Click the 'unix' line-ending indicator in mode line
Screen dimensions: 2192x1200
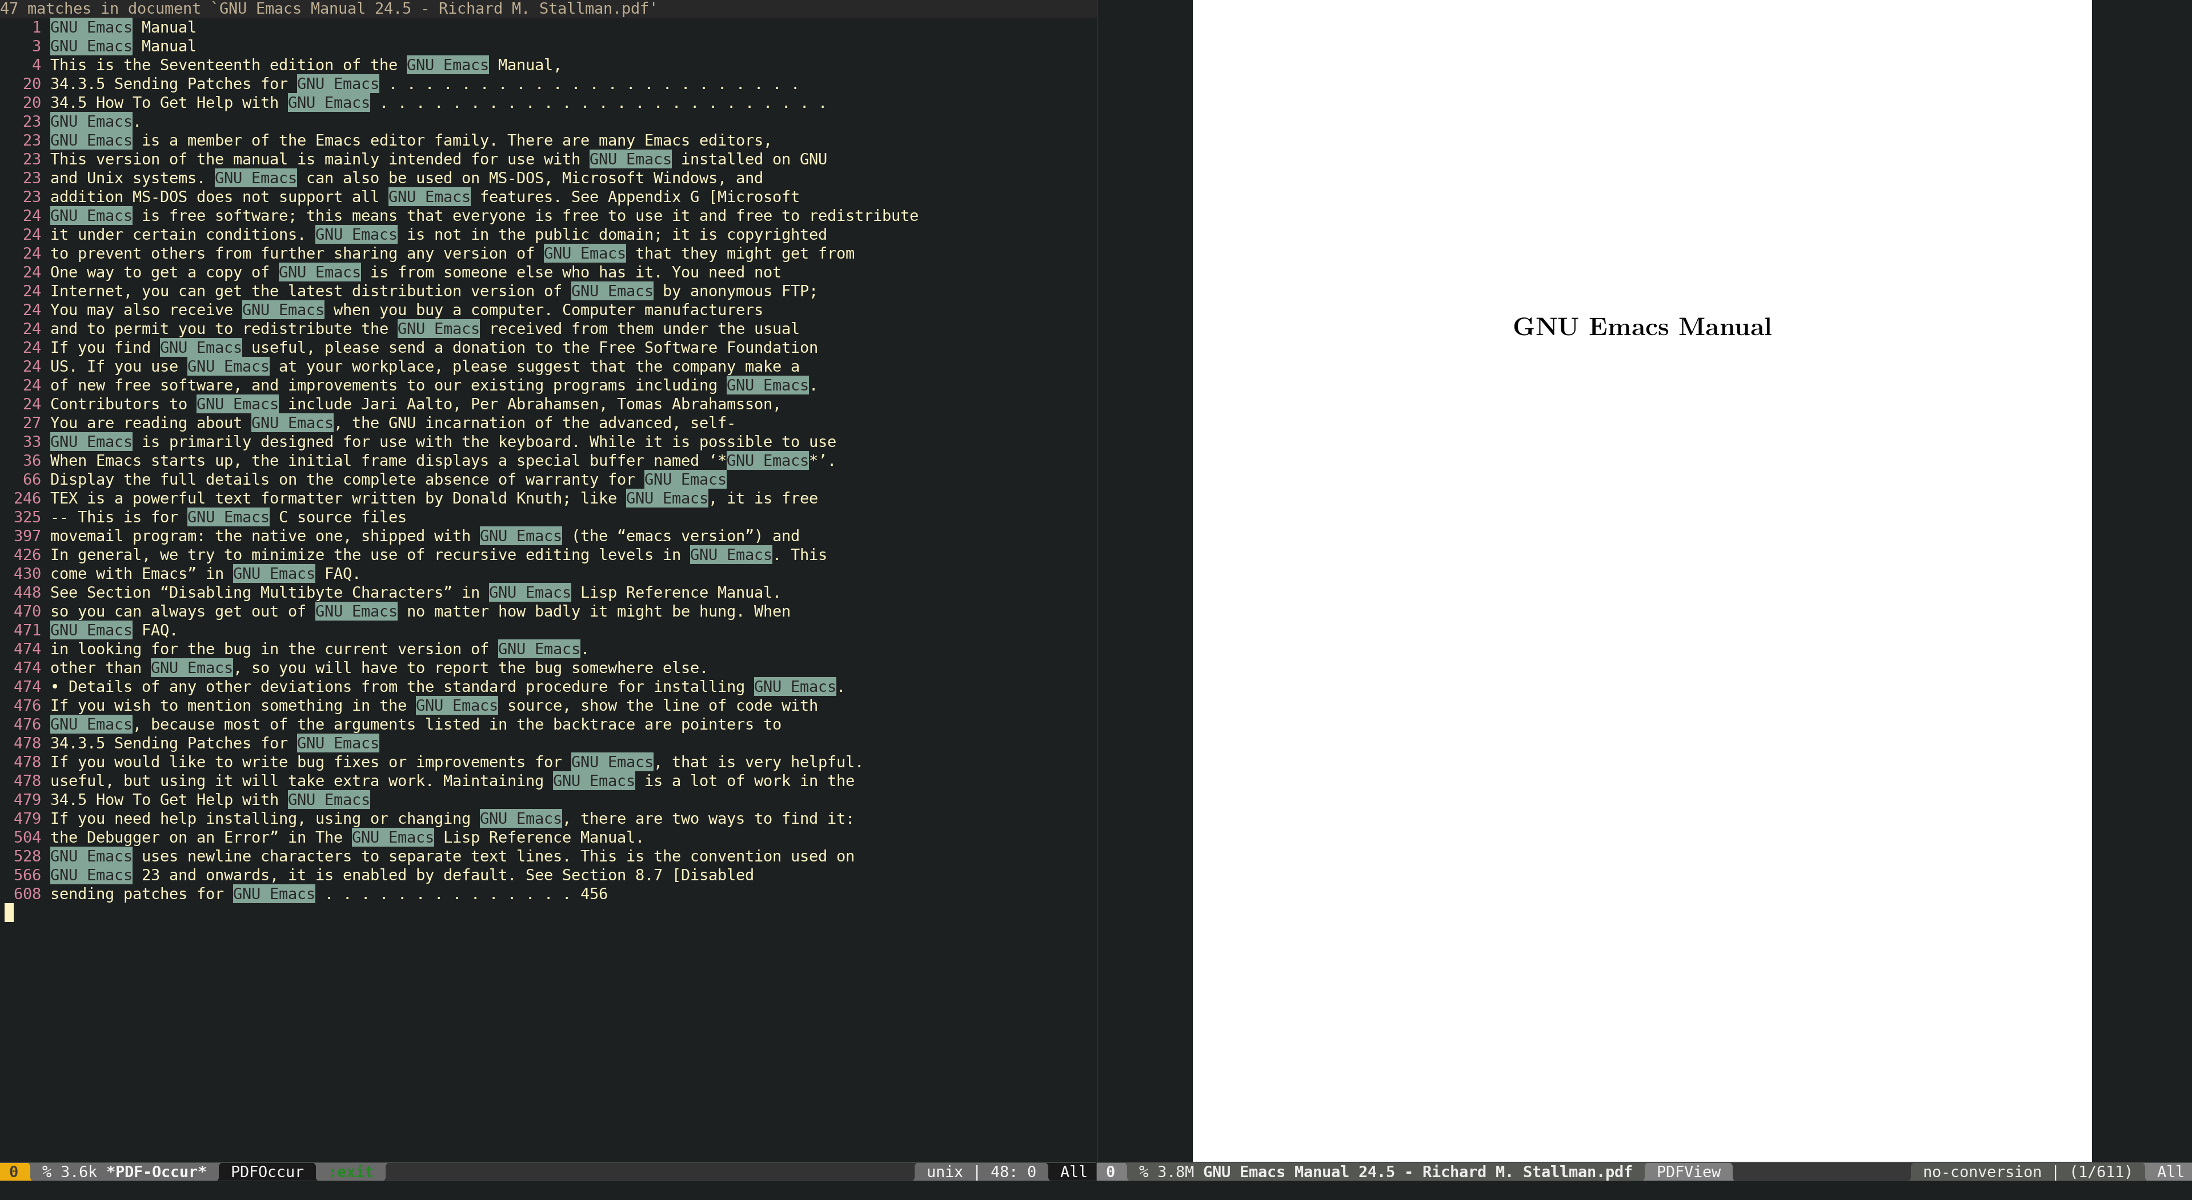point(944,1172)
